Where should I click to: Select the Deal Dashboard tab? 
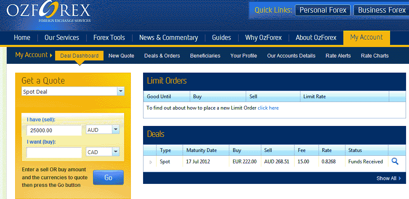pos(79,56)
